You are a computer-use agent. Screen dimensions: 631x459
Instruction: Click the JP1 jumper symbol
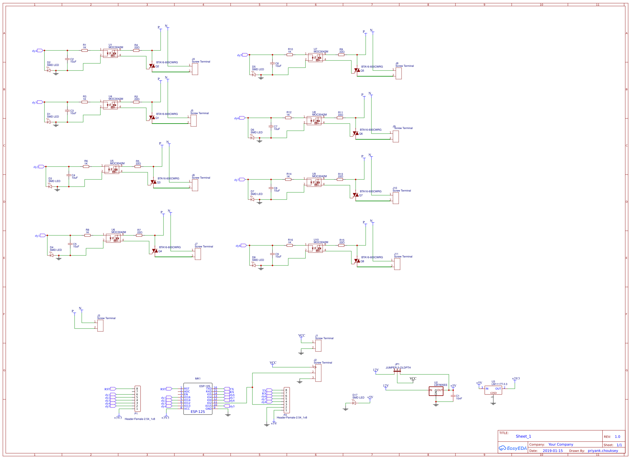click(397, 371)
